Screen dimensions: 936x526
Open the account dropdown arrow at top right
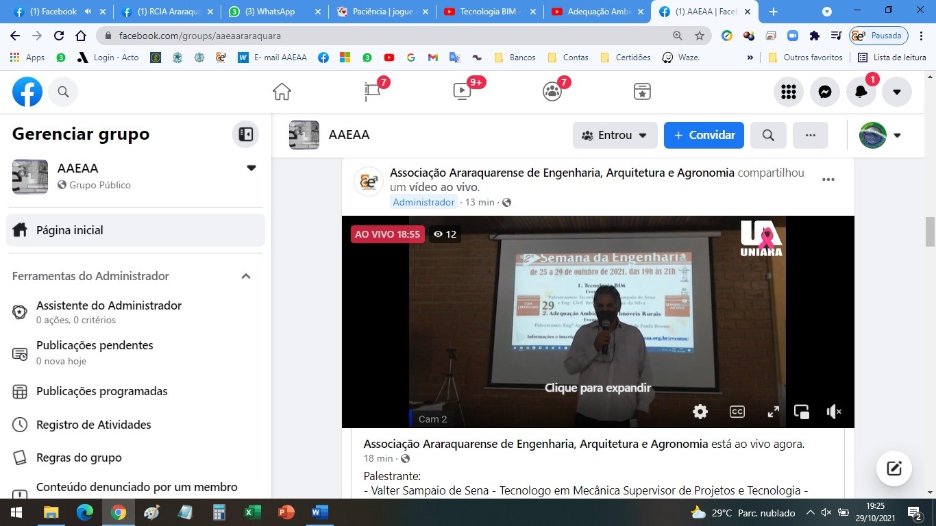point(897,92)
